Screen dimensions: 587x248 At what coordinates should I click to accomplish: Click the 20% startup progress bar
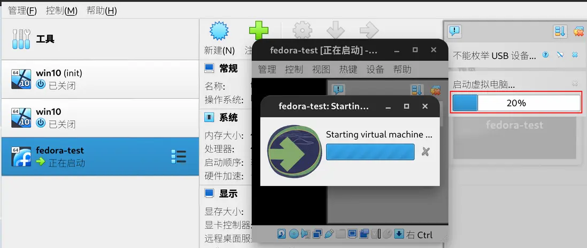[516, 103]
